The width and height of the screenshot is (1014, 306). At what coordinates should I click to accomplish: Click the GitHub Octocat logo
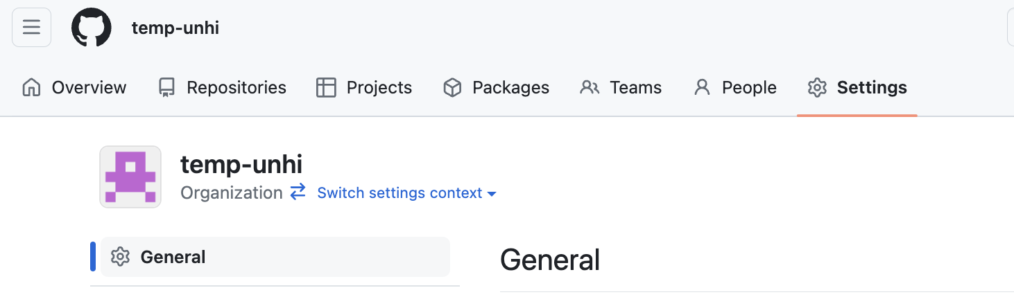[92, 28]
